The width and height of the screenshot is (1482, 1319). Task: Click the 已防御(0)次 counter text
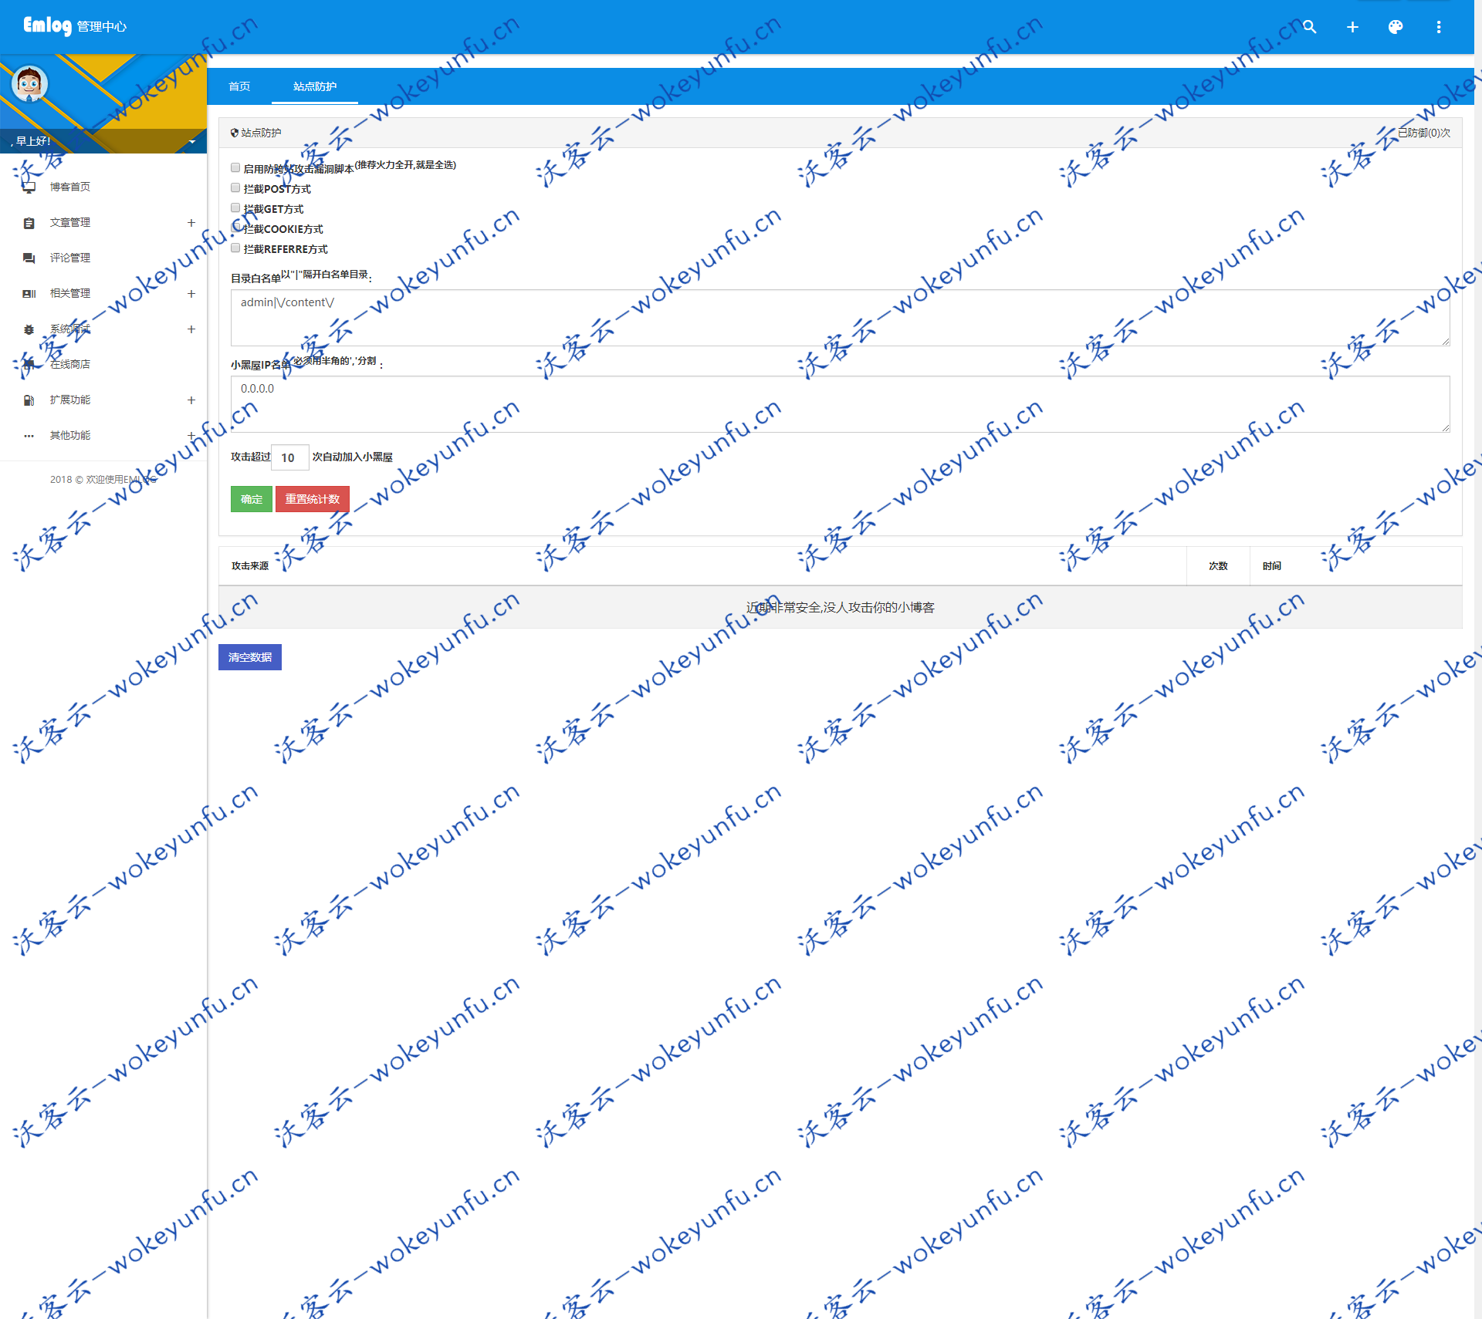coord(1424,133)
